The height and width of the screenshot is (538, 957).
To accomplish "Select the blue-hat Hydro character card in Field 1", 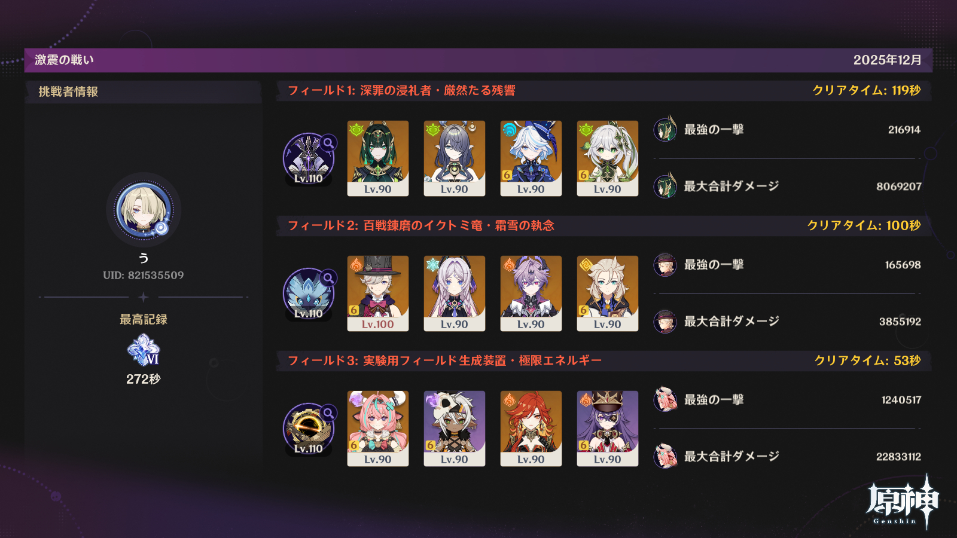I will (531, 158).
